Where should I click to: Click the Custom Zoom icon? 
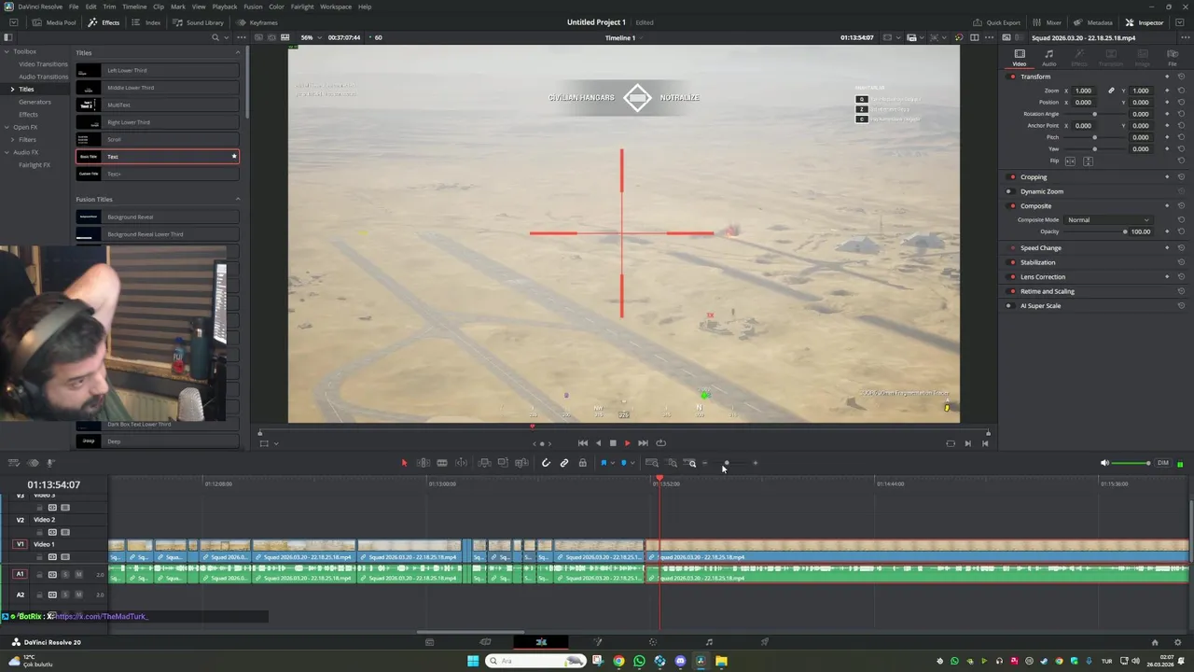(x=691, y=463)
